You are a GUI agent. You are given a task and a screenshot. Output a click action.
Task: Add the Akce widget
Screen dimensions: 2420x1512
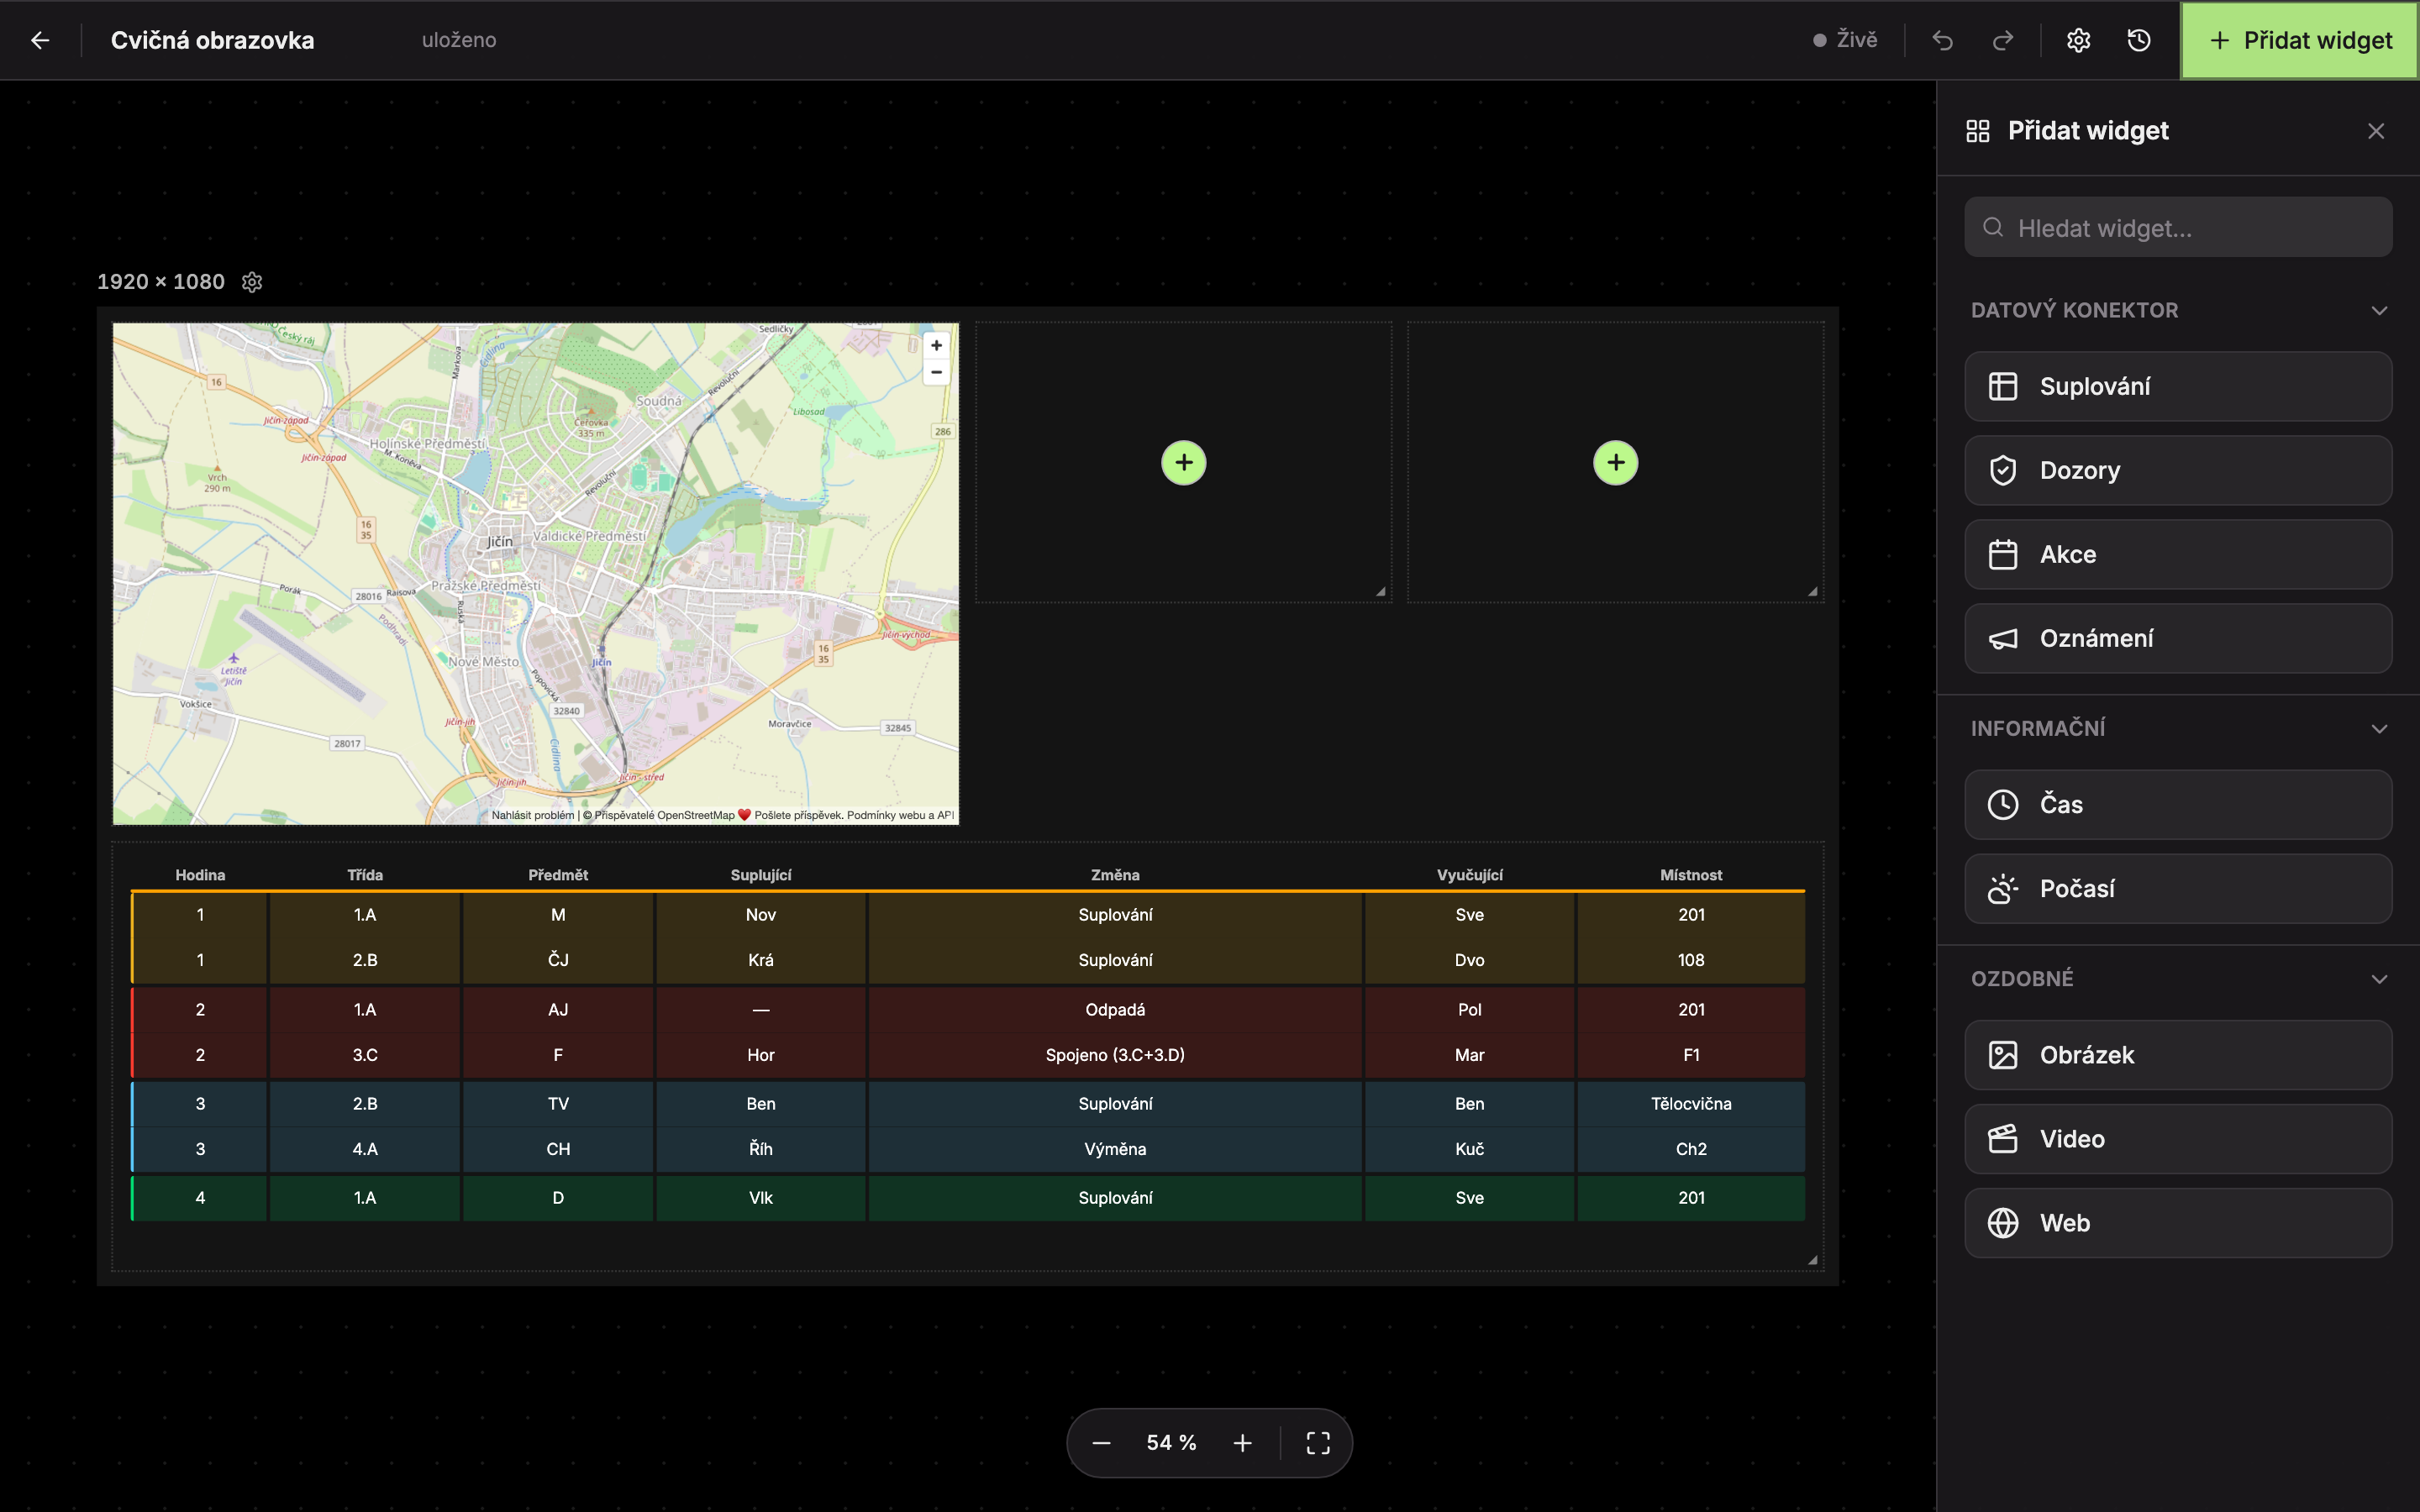[x=2178, y=554]
